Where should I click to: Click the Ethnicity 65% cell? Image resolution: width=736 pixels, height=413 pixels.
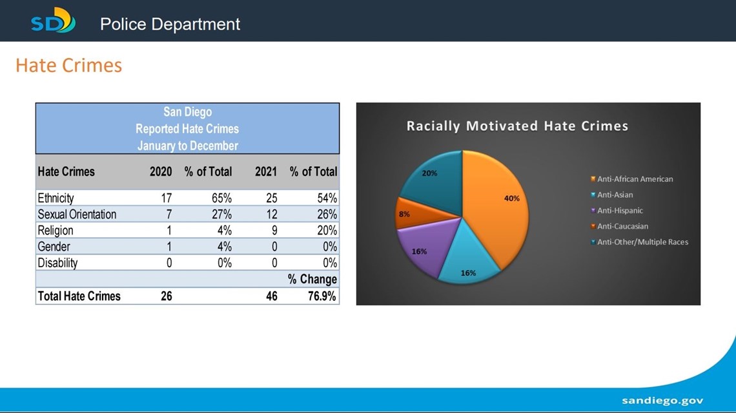click(221, 198)
